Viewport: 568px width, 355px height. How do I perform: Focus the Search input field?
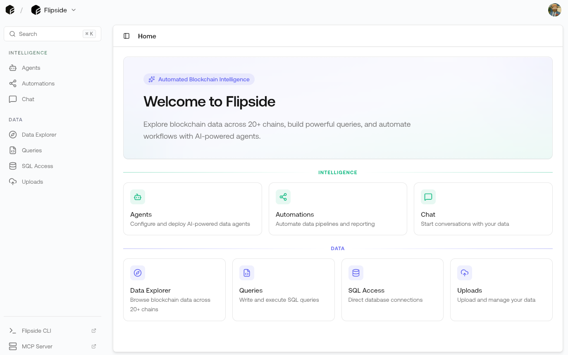pyautogui.click(x=53, y=34)
